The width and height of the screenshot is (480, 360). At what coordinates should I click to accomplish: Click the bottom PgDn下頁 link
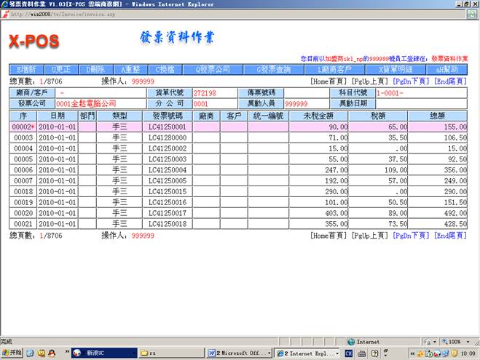411,236
